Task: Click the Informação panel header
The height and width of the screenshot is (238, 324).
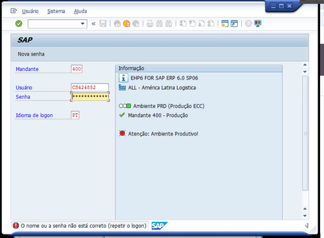Action: click(199, 69)
